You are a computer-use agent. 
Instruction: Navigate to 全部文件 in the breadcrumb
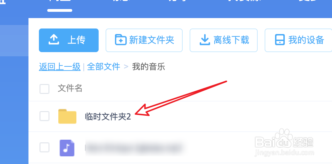[x=103, y=67]
